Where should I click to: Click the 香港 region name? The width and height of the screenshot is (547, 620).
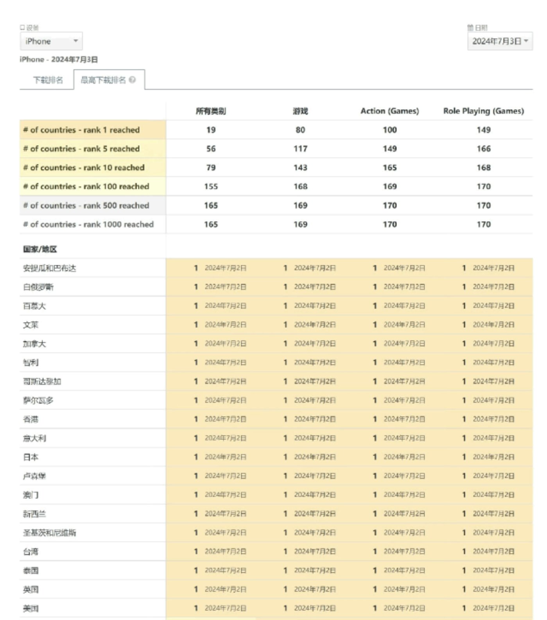[31, 419]
